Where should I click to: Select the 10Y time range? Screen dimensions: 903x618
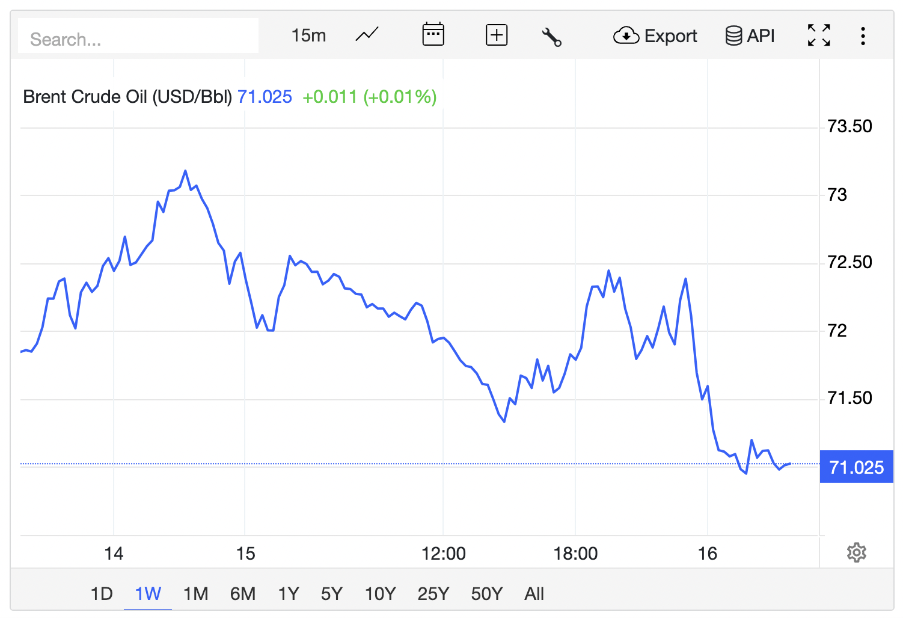[x=380, y=594]
